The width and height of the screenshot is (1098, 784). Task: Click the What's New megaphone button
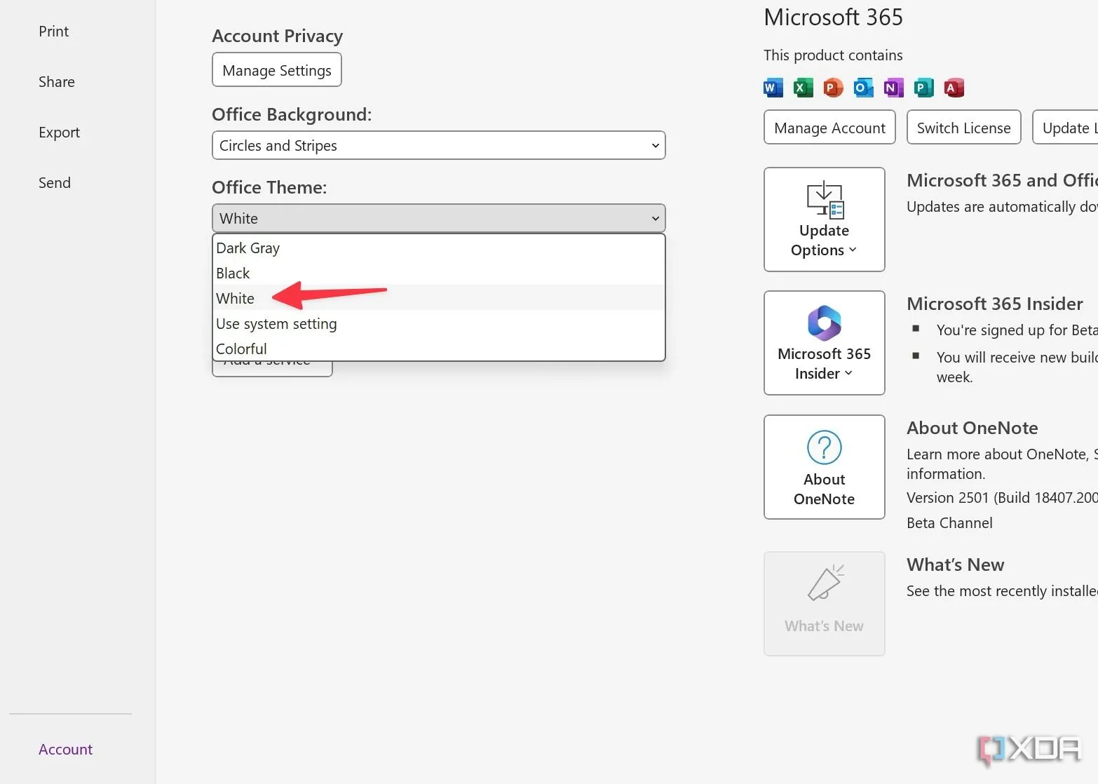tap(824, 604)
